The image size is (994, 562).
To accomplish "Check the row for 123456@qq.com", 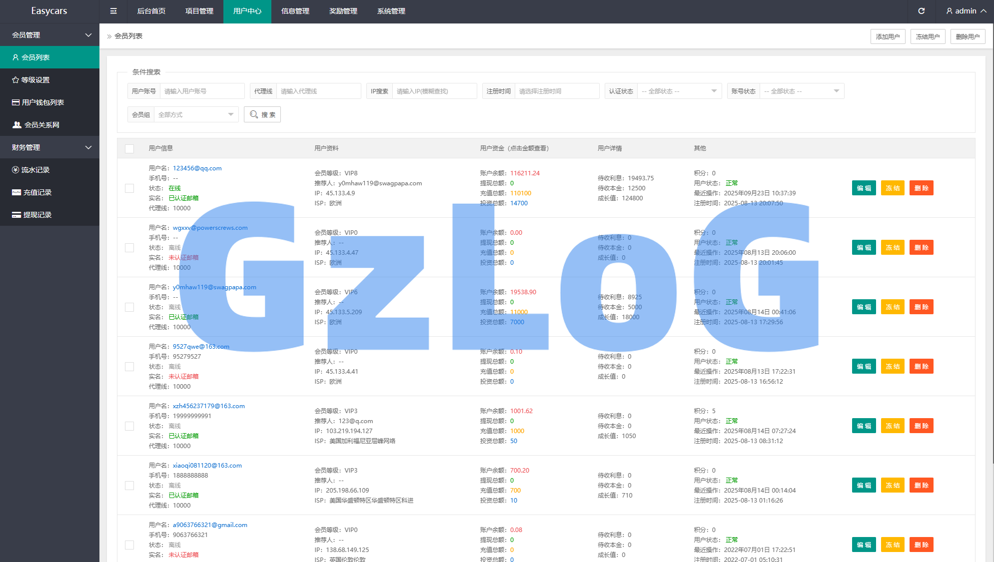I will tap(129, 188).
